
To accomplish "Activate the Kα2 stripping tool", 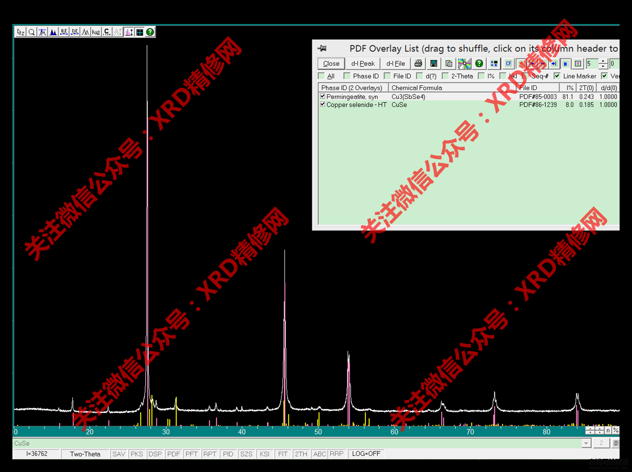I will pos(96,32).
